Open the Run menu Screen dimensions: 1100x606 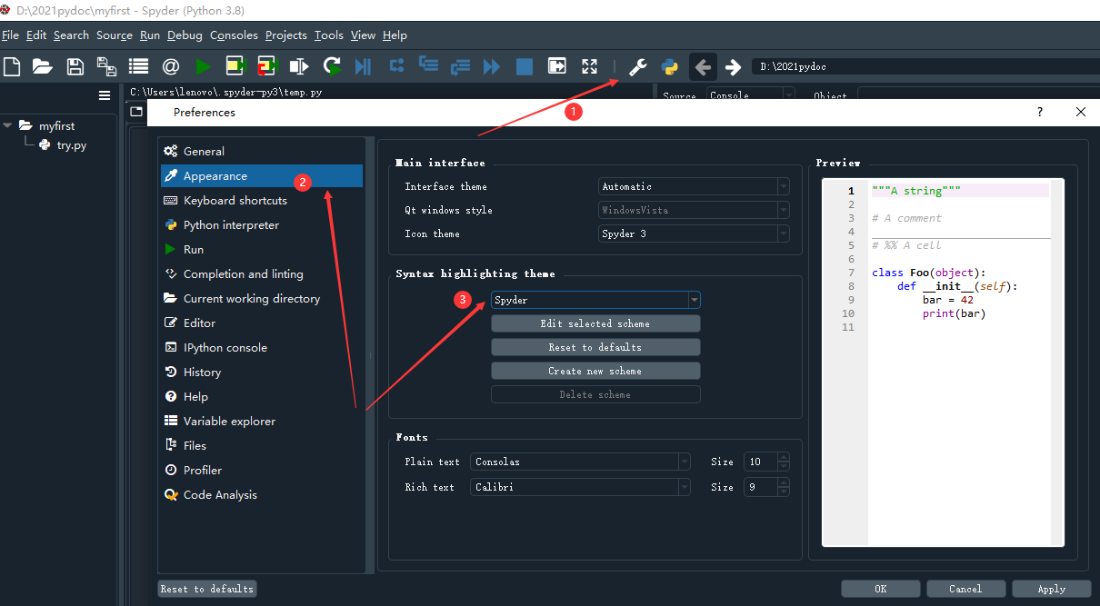click(150, 35)
